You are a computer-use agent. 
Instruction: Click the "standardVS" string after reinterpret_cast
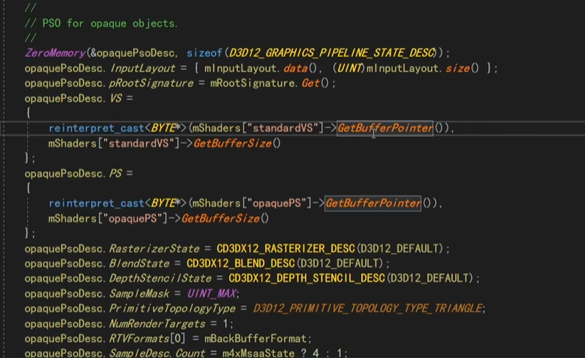point(283,128)
